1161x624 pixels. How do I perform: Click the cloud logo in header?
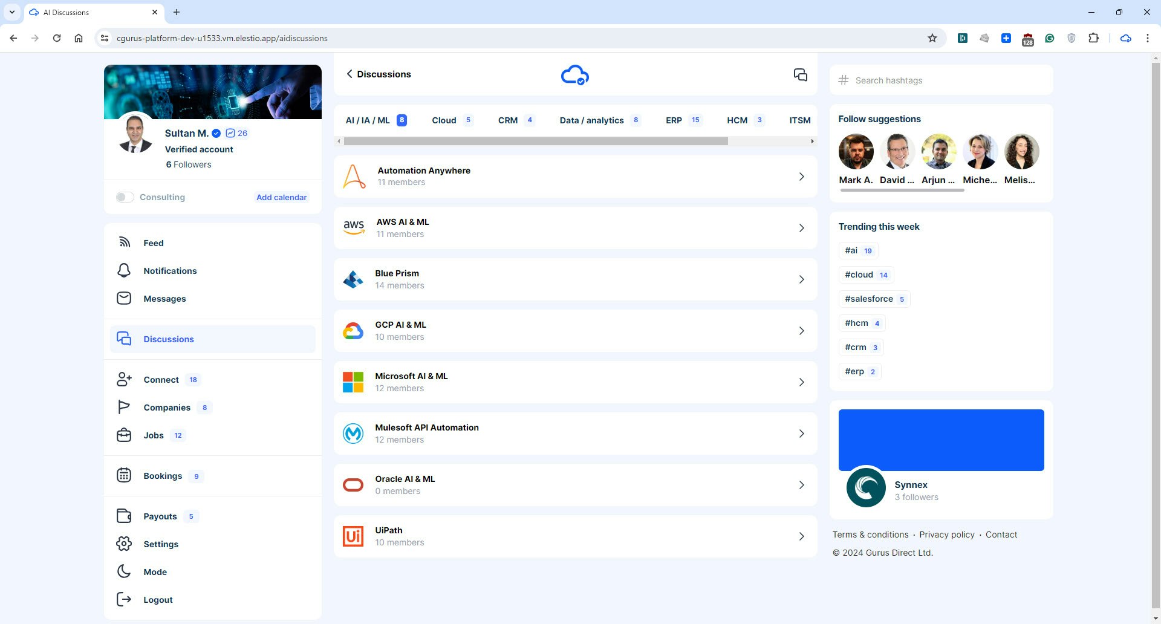click(575, 75)
